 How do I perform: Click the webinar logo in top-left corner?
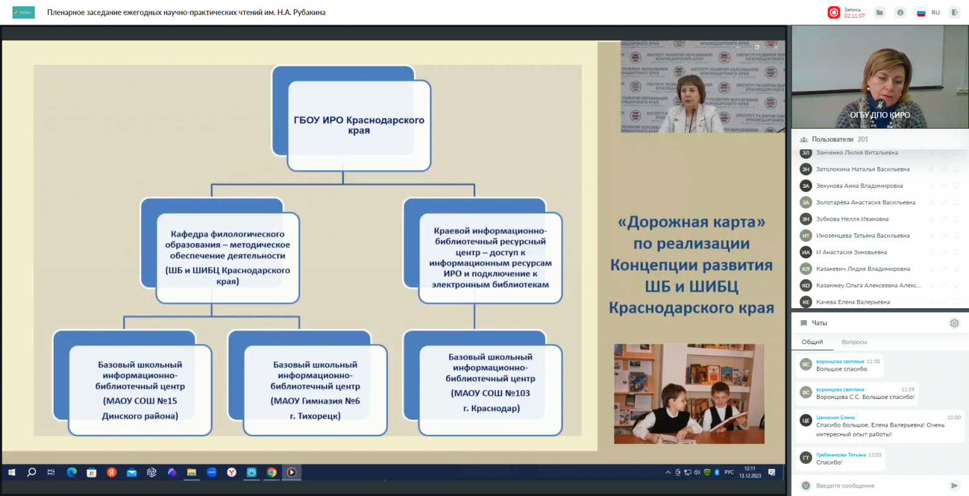[x=23, y=13]
